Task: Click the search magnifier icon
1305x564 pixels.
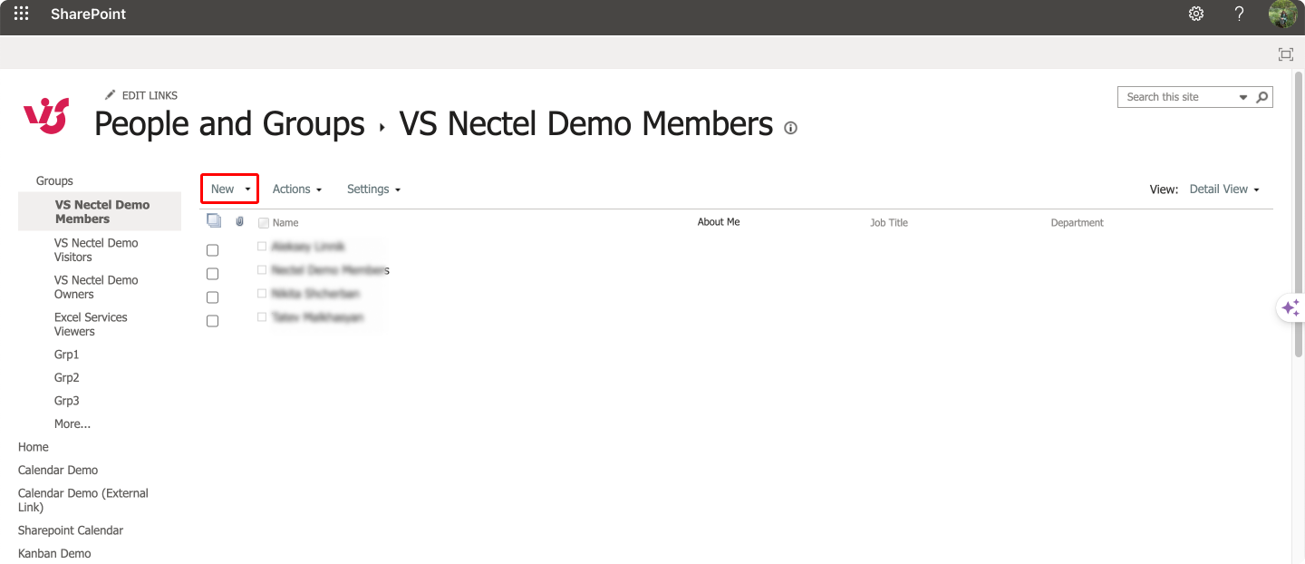Action: click(x=1261, y=97)
